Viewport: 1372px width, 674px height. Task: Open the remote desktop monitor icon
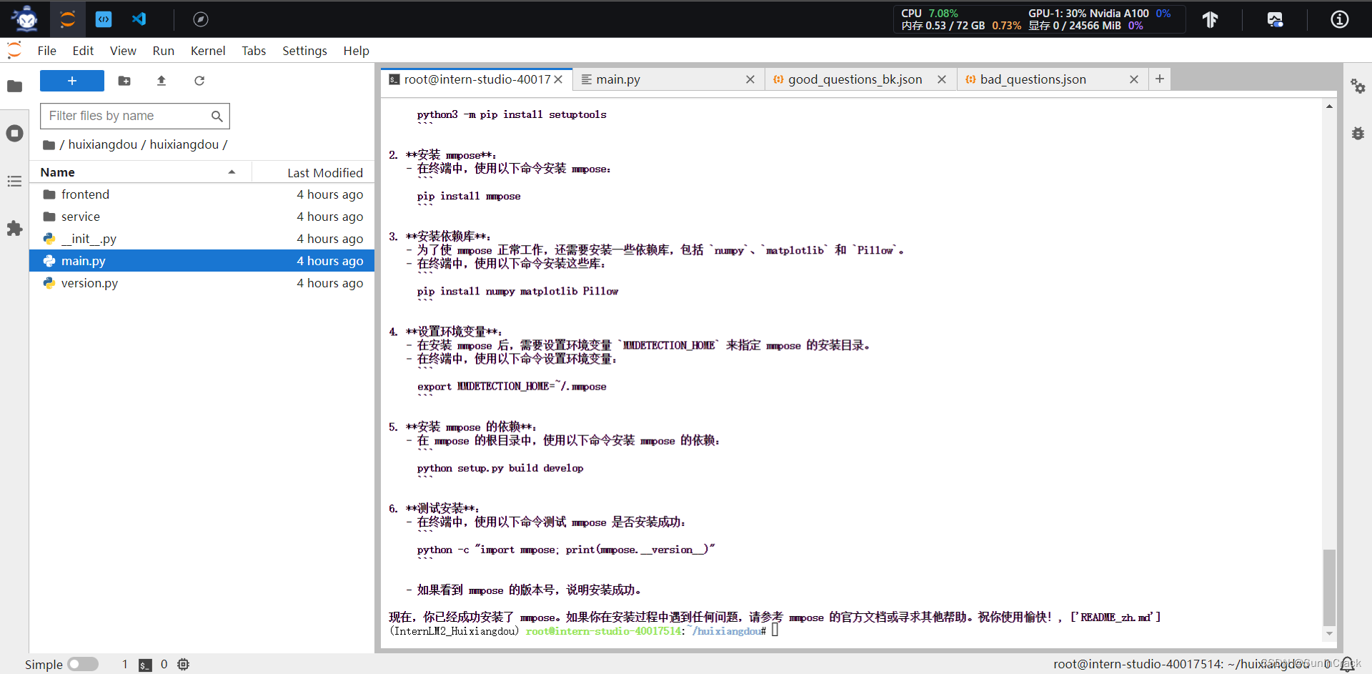[x=1275, y=19]
